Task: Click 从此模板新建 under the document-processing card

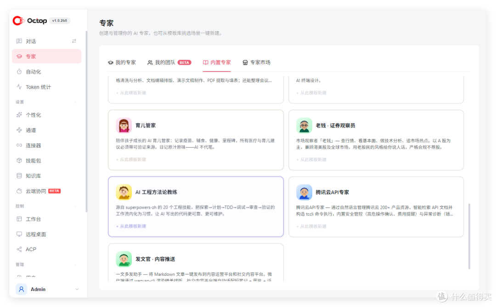Action: (x=131, y=93)
